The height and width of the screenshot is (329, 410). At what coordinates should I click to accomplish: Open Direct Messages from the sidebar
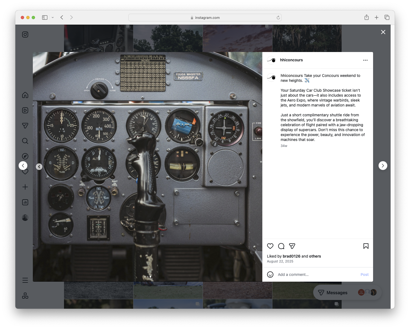pyautogui.click(x=25, y=126)
